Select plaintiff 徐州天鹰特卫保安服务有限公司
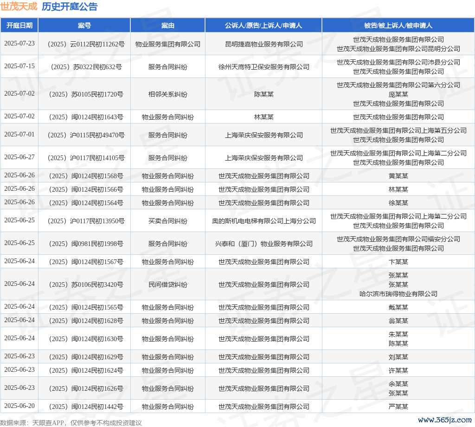Image resolution: width=475 pixels, height=427 pixels. coord(263,67)
